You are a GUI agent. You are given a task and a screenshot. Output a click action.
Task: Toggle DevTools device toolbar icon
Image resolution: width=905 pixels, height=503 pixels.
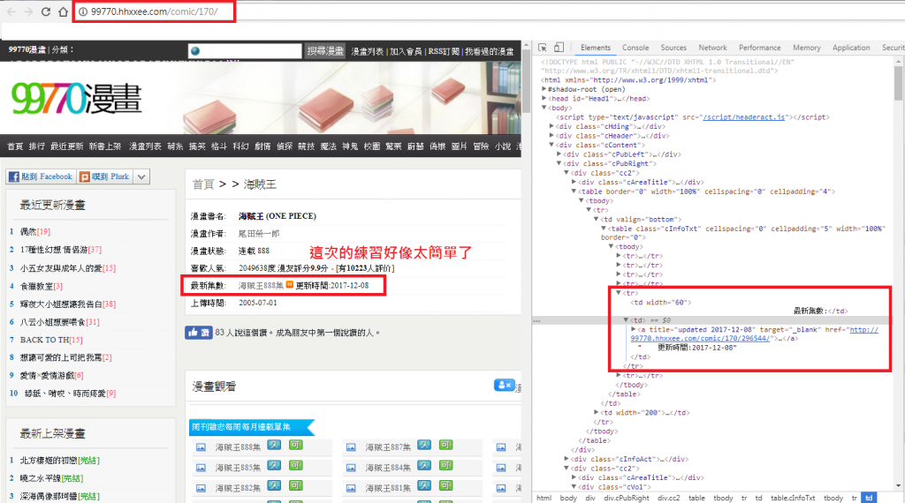pos(559,48)
